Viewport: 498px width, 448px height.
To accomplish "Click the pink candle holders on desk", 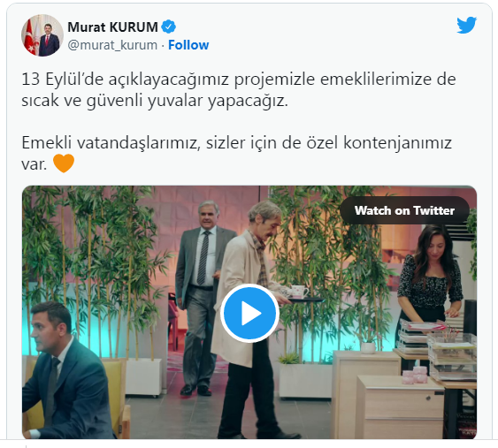I will point(415,375).
